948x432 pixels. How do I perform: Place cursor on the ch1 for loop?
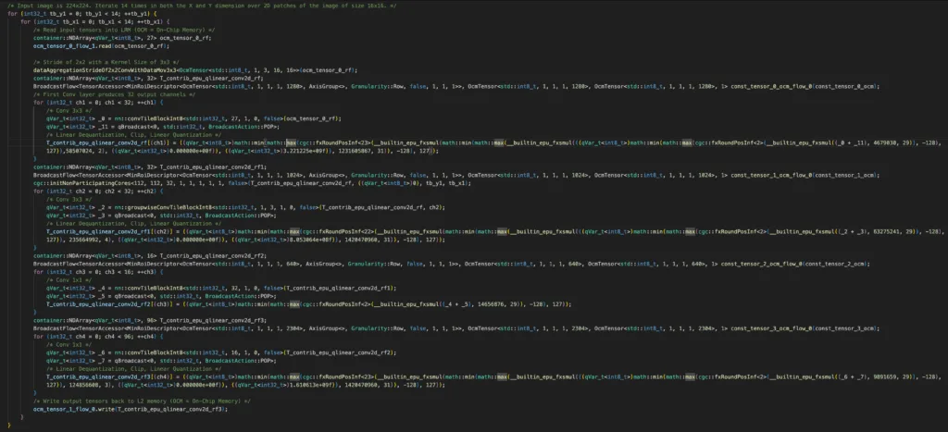point(93,102)
